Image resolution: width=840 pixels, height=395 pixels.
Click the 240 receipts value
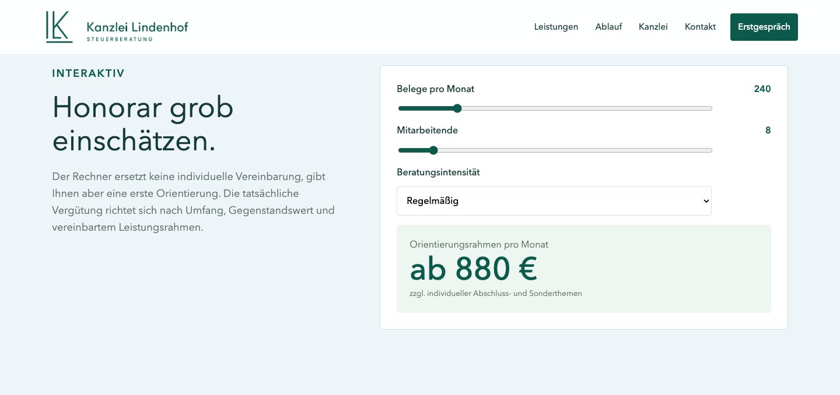[x=762, y=89]
